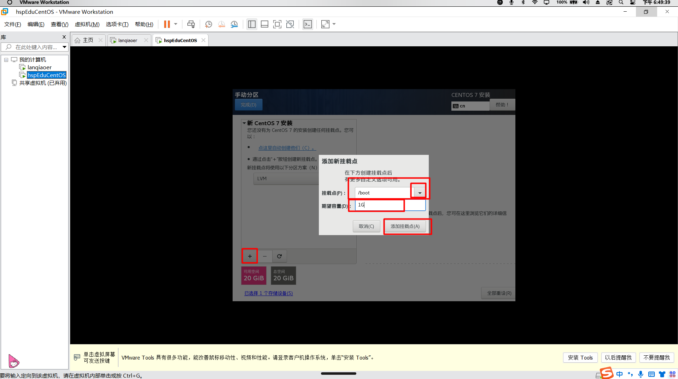Toggle the thumbnail bar view icon
The image size is (678, 379).
(264, 24)
